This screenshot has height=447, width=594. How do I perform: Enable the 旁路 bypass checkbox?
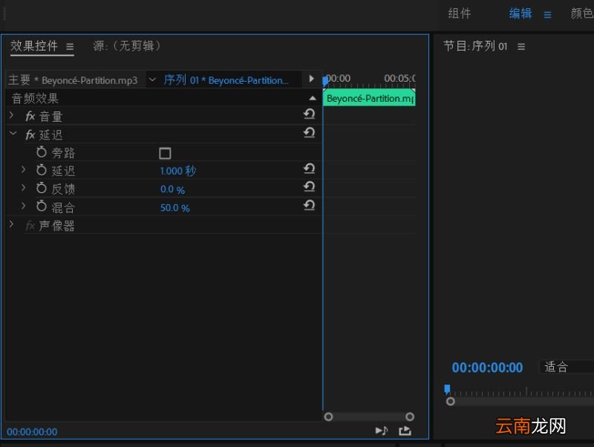[x=165, y=154]
